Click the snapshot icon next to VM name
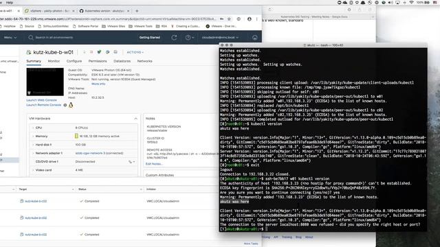This screenshot has height=247, width=440. coord(107,52)
